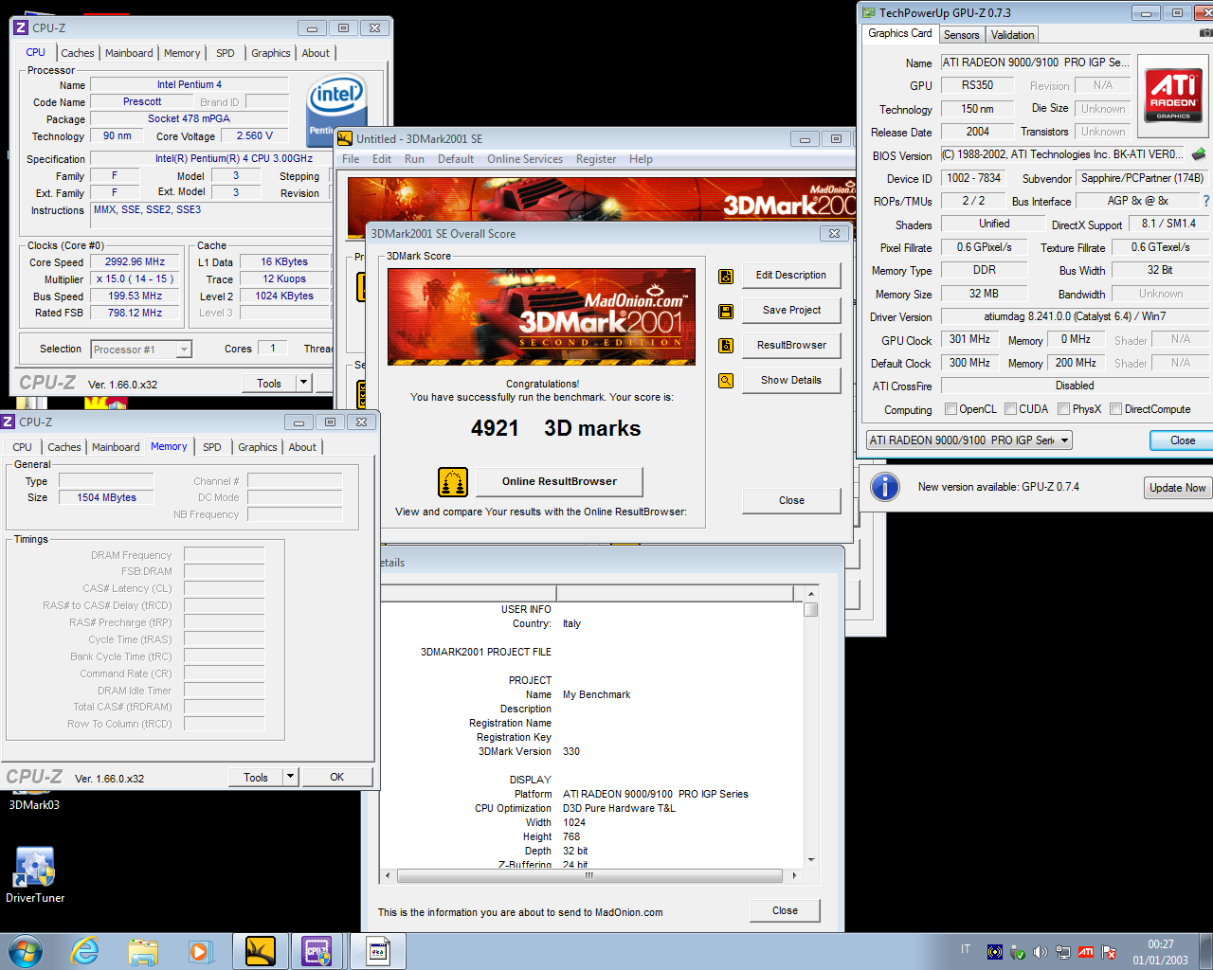Click the Show Details magnifier icon
1213x970 pixels.
pyautogui.click(x=726, y=381)
